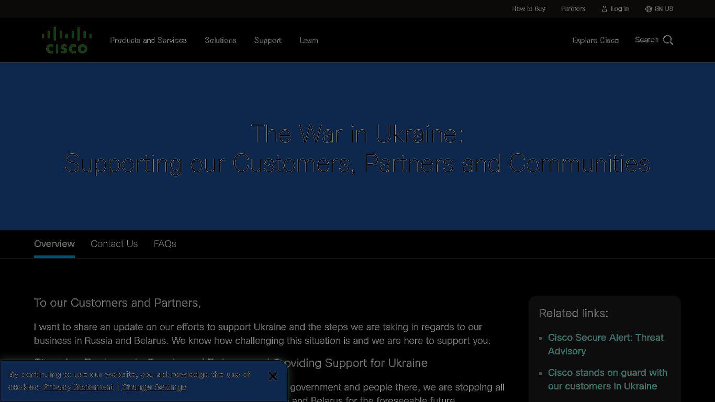Switch to the Contact Us tab
The image size is (715, 402).
[x=114, y=244]
